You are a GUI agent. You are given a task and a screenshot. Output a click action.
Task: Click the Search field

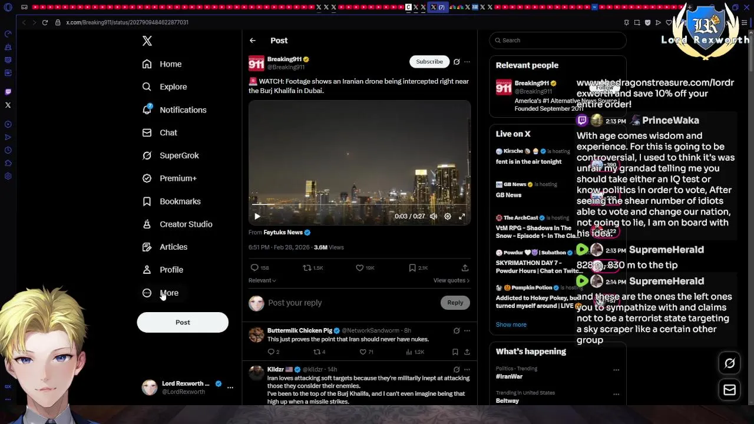coord(557,41)
